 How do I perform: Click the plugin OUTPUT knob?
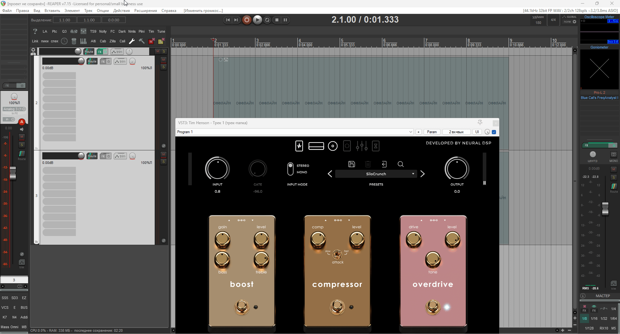point(457,169)
